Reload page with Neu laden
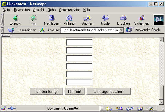Viewport: 165px width, 112px height. (52, 20)
